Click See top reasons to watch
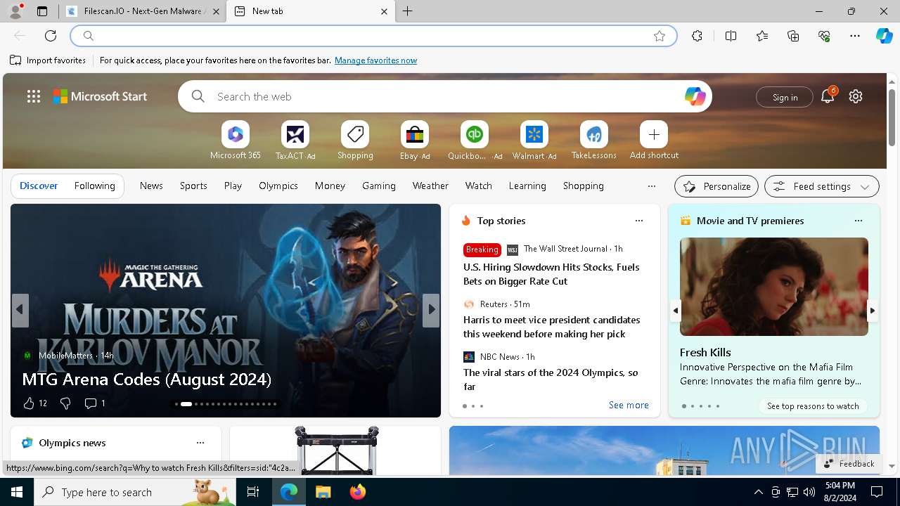900x506 pixels. pos(813,406)
